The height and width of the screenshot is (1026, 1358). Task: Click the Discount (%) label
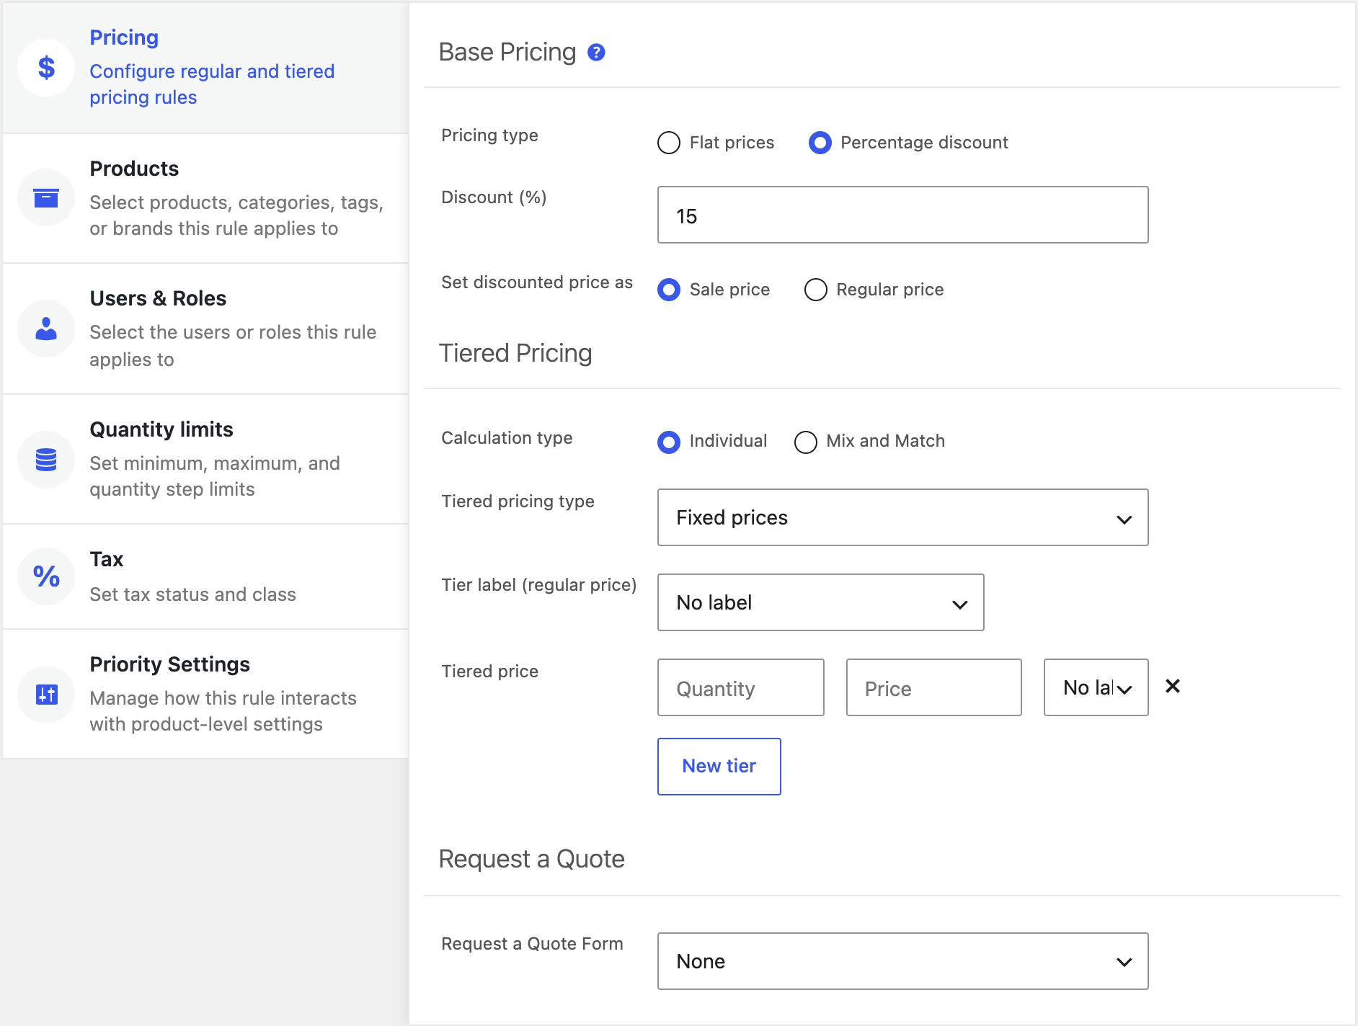pyautogui.click(x=494, y=197)
